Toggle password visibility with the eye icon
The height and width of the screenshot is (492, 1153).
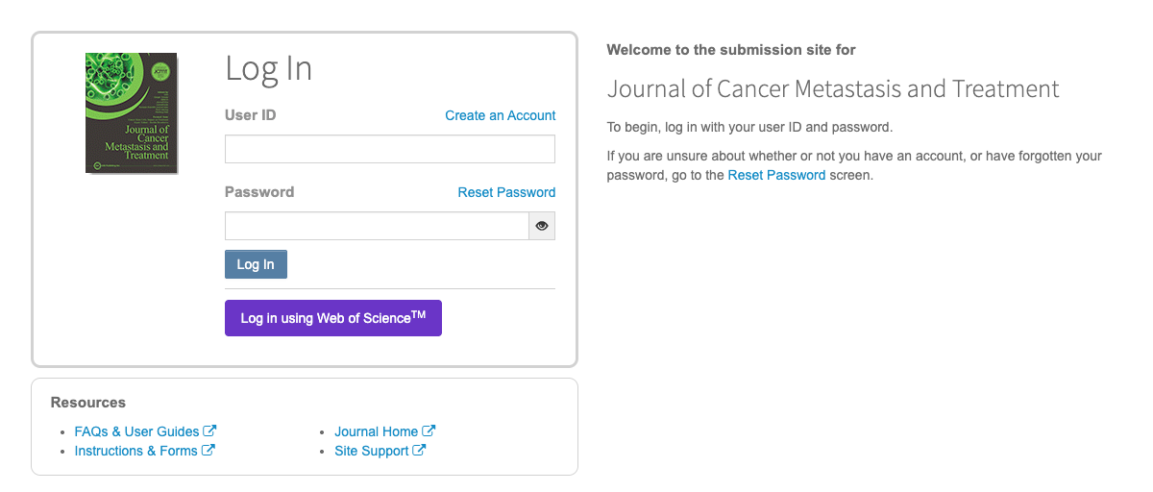[542, 226]
